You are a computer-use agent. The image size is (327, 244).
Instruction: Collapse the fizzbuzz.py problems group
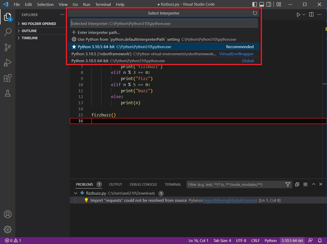coord(76,193)
